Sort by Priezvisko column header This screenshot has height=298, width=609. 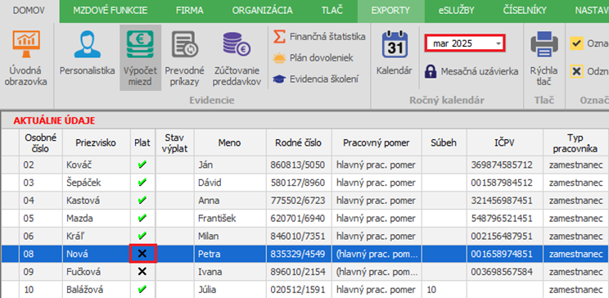pos(96,142)
